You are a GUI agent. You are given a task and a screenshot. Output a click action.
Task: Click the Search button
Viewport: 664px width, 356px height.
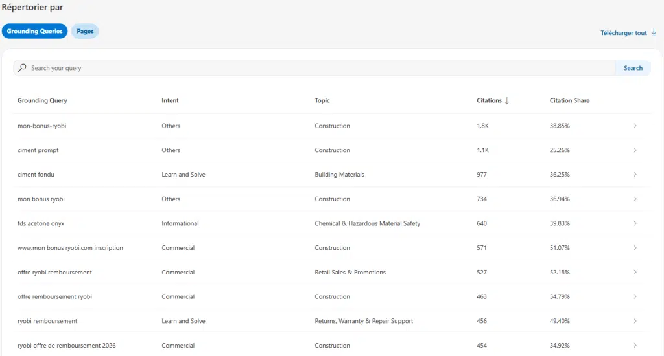[x=633, y=68]
